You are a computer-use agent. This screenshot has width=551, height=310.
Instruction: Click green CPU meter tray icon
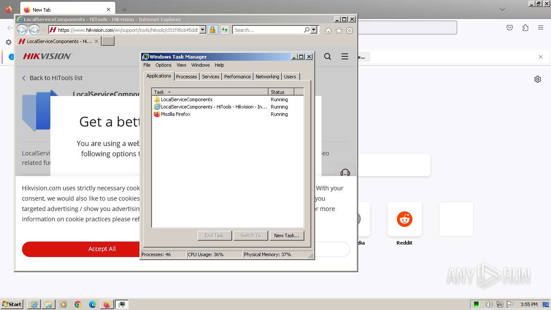coord(477,304)
